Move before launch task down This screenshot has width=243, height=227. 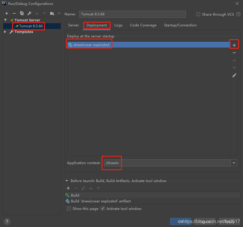click(x=98, y=188)
